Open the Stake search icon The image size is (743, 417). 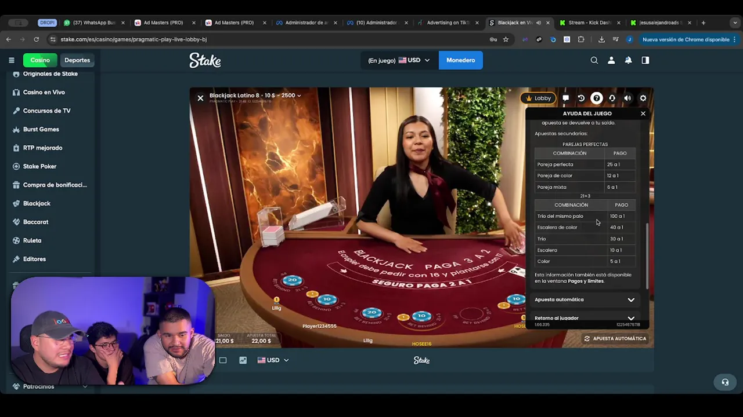(x=594, y=60)
